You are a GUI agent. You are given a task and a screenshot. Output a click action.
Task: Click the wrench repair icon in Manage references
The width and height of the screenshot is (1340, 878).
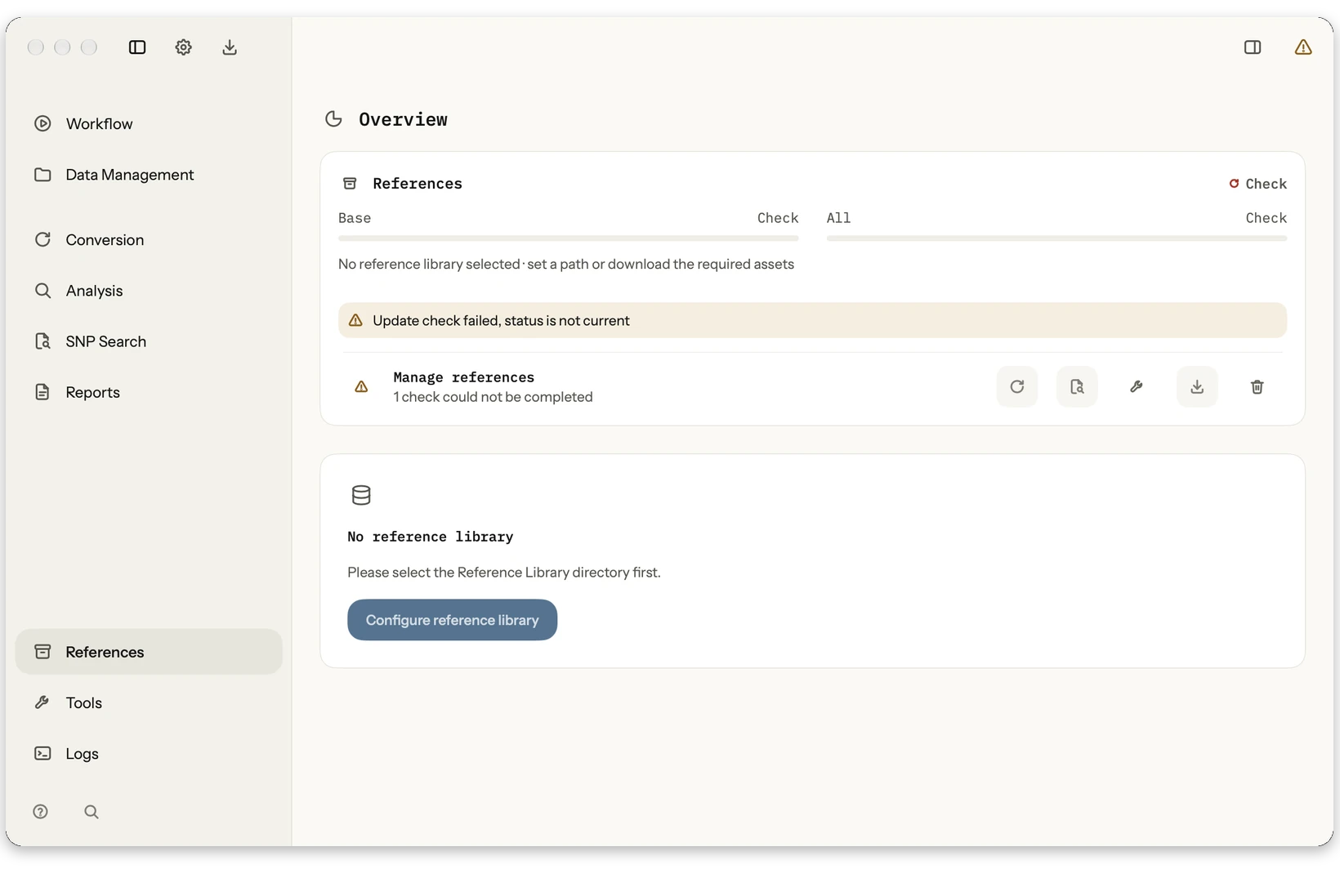pyautogui.click(x=1137, y=386)
